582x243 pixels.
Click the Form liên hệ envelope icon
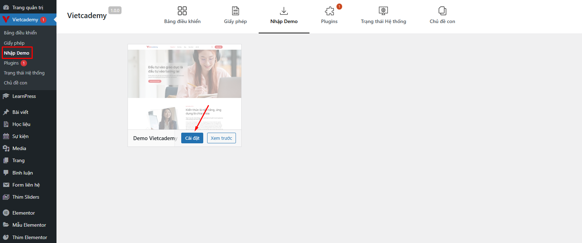point(6,185)
